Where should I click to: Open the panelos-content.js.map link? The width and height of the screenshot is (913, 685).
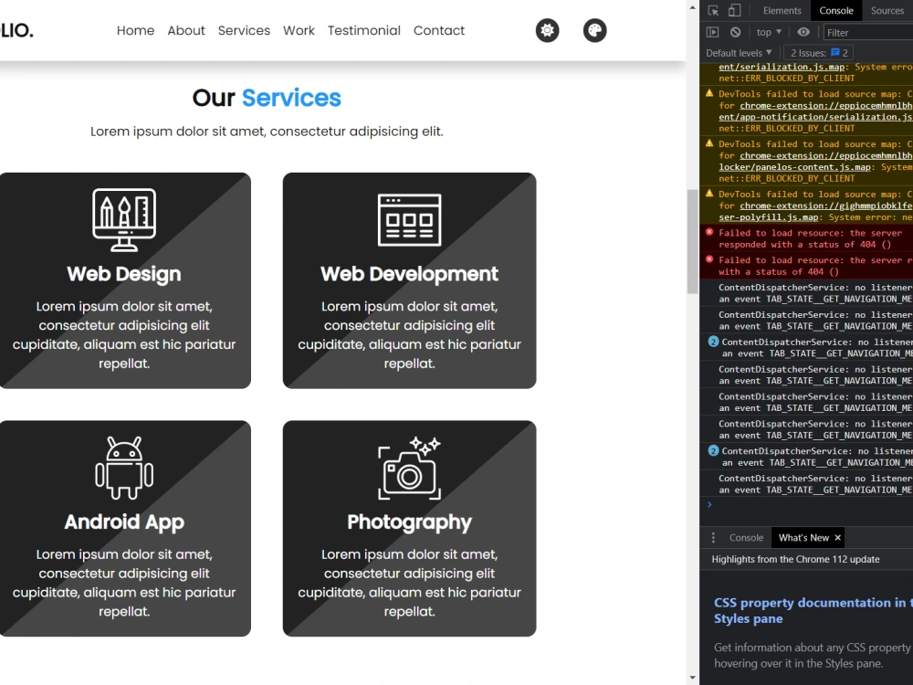(x=795, y=167)
